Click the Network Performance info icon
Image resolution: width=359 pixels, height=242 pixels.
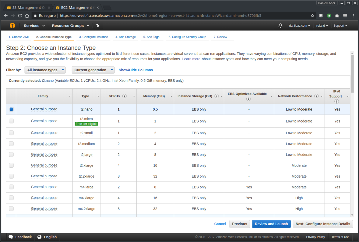(x=316, y=96)
